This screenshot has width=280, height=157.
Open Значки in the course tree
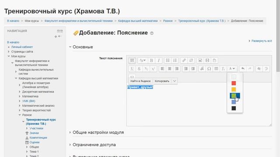coord(34,133)
